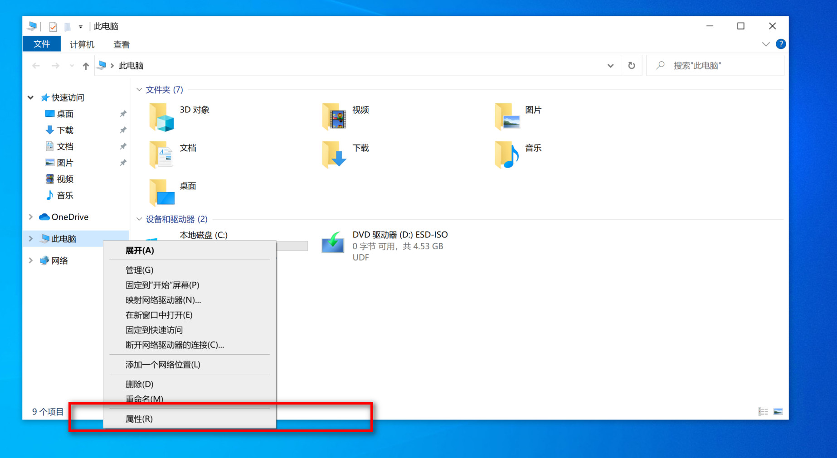Viewport: 837px width, 458px height.
Task: Select 属性(R) from the context menu
Action: coord(139,419)
